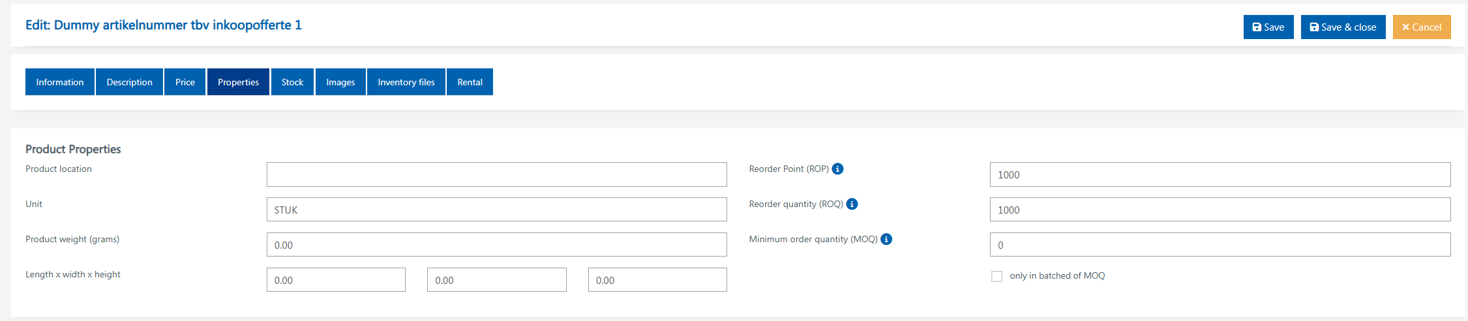1468x321 pixels.
Task: Enable only in batched of MOQ checkbox
Action: pyautogui.click(x=996, y=276)
